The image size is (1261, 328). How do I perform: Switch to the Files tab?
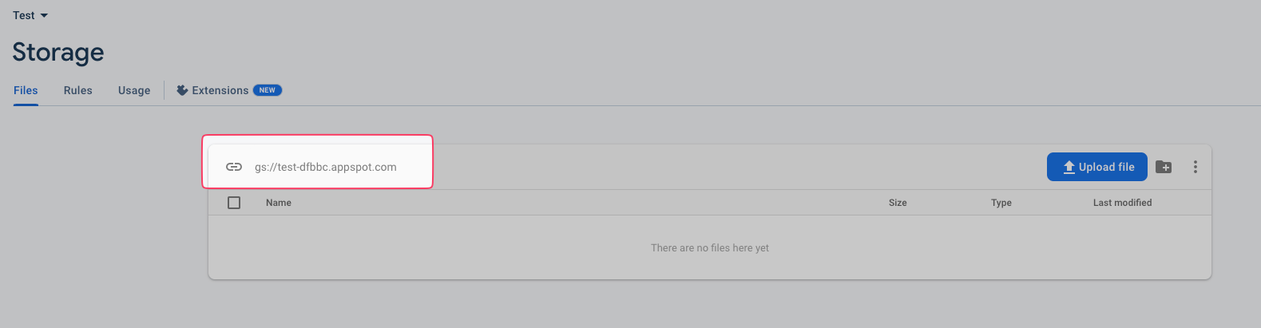[26, 90]
